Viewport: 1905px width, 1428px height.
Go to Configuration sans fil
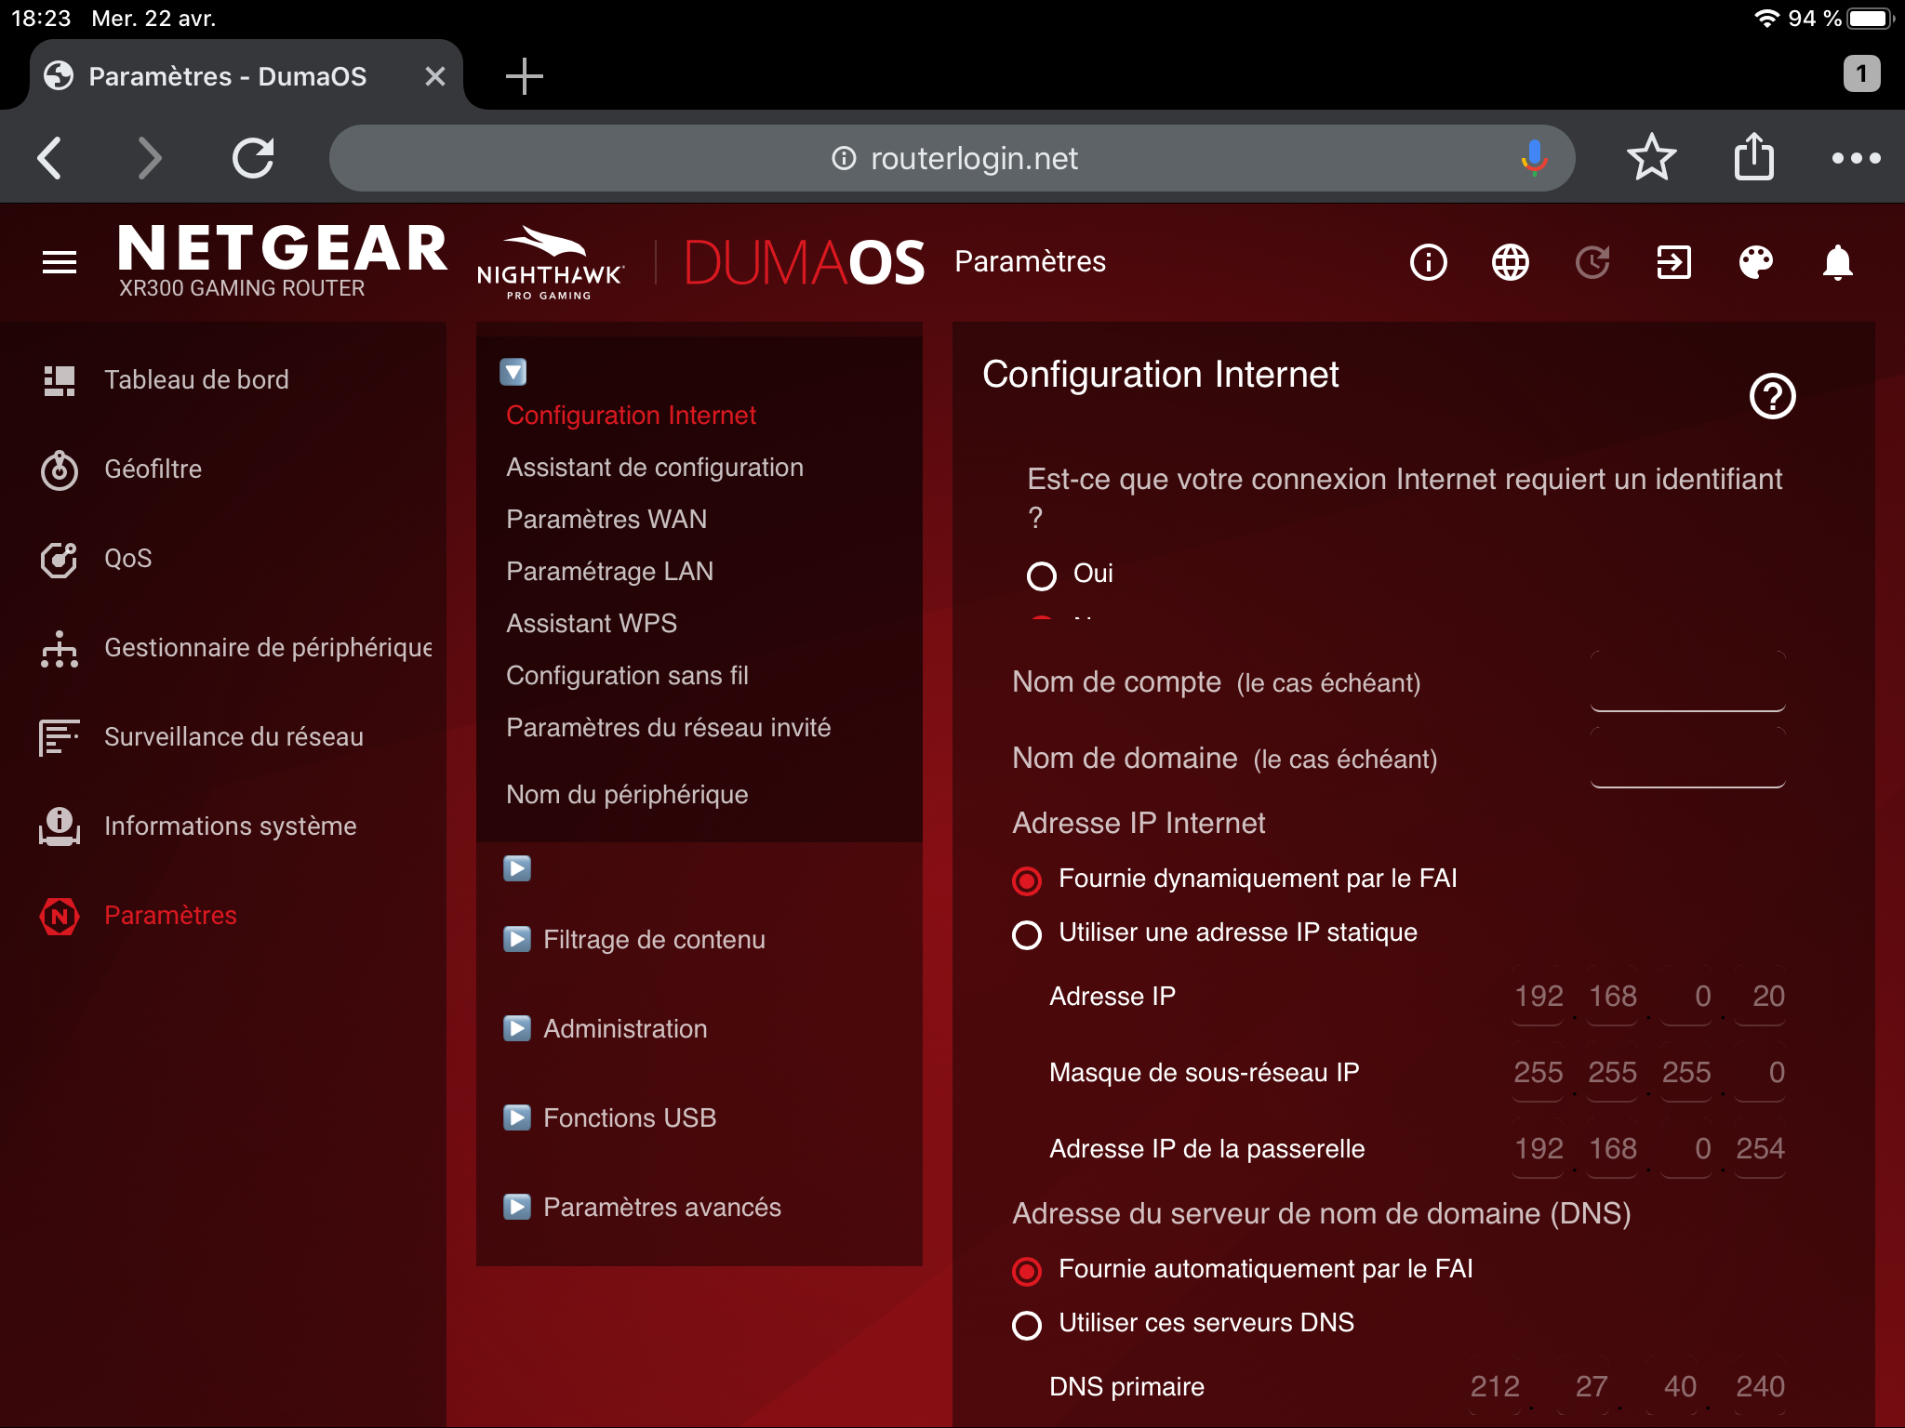[x=627, y=675]
